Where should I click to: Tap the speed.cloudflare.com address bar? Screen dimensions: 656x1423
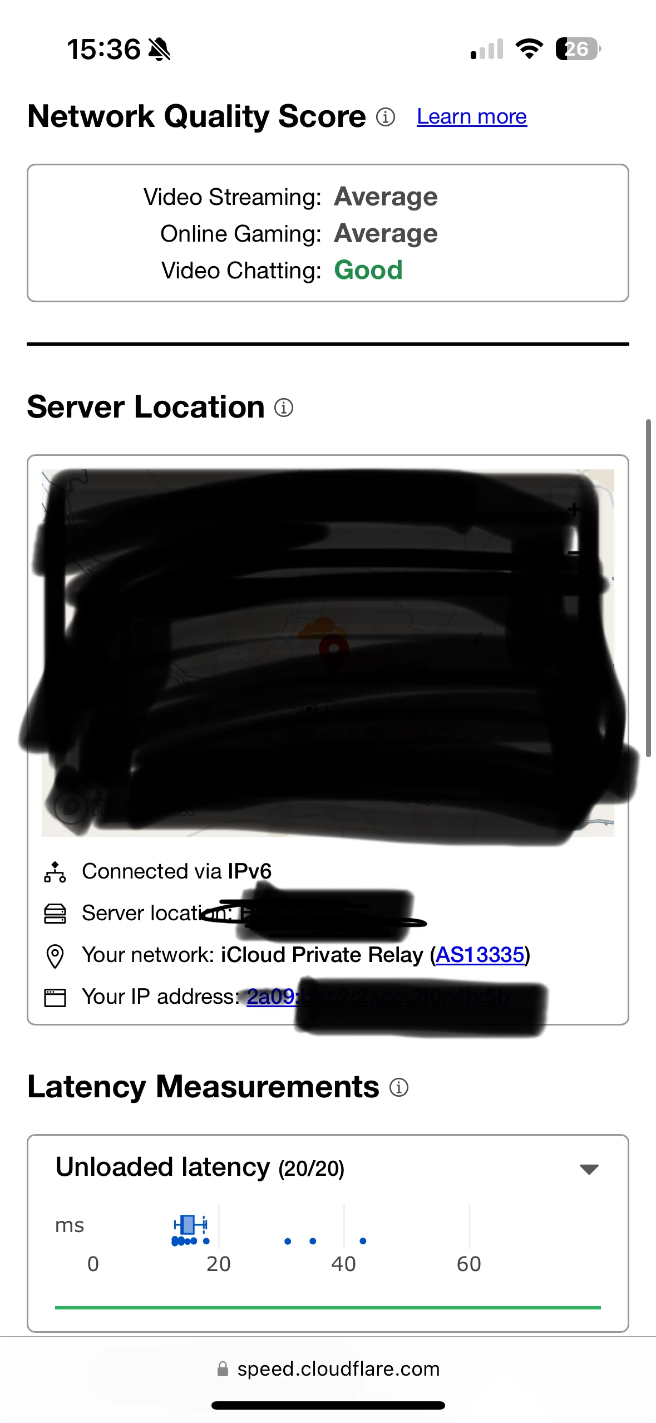(x=328, y=1368)
